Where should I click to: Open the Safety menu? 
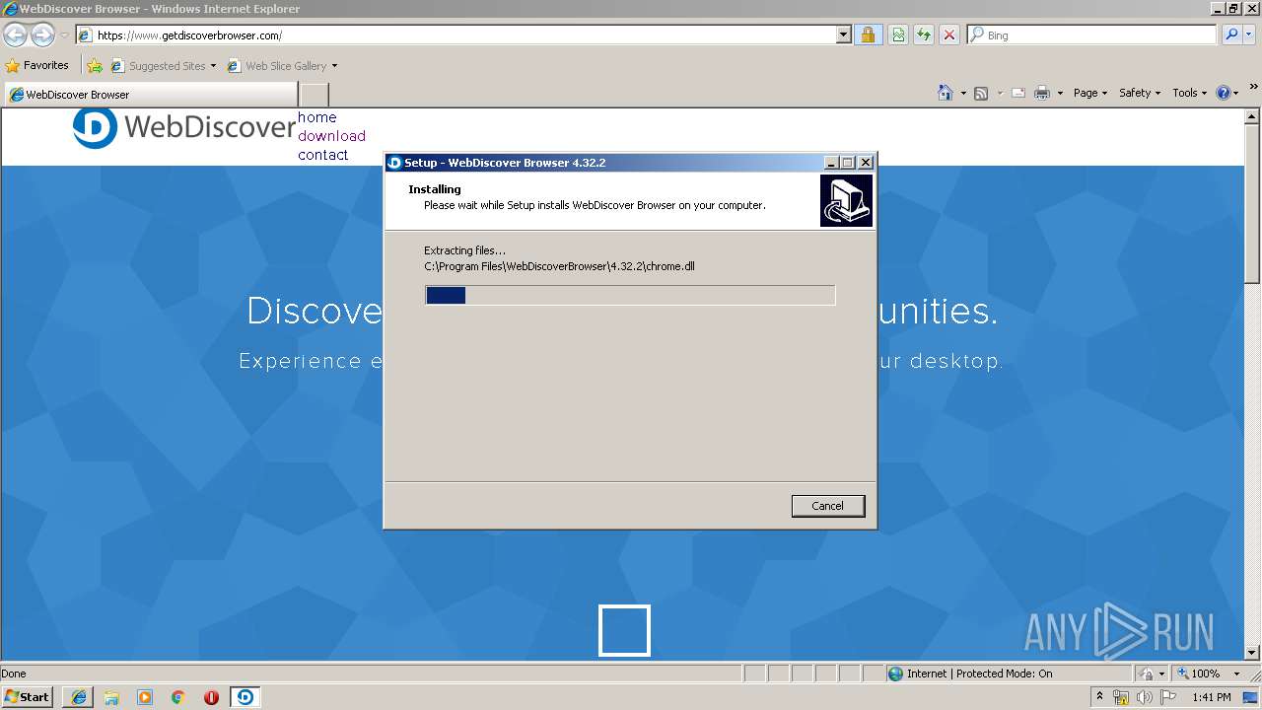click(x=1140, y=93)
